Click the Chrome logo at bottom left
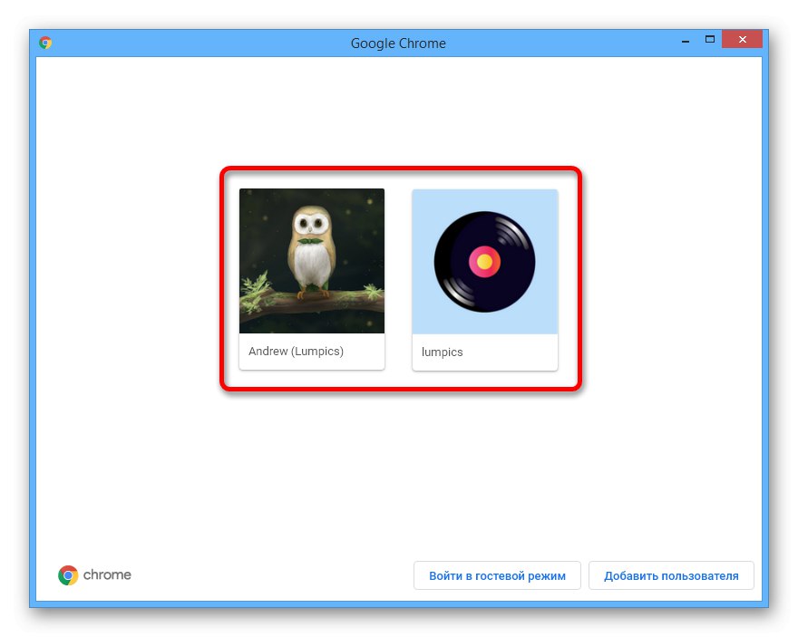The height and width of the screenshot is (637, 798). tap(94, 575)
